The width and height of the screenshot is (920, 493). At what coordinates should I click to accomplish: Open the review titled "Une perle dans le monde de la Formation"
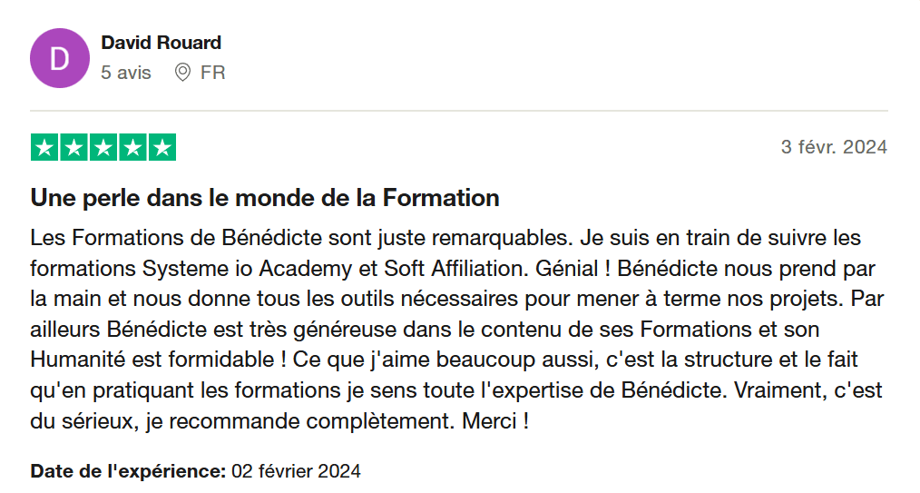[x=265, y=198]
